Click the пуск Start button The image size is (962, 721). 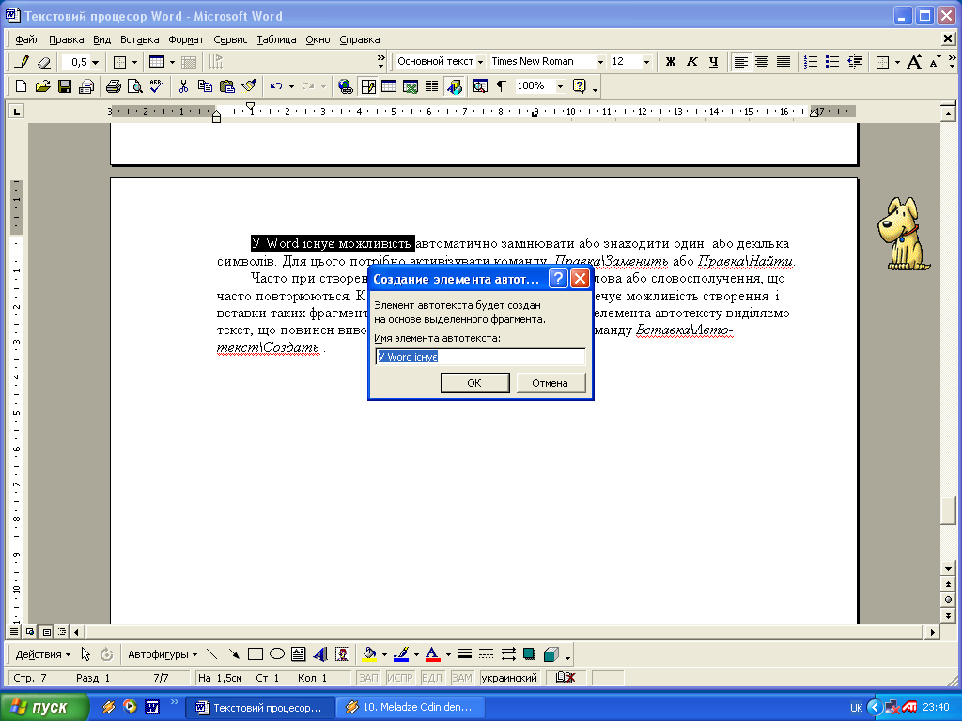click(44, 707)
